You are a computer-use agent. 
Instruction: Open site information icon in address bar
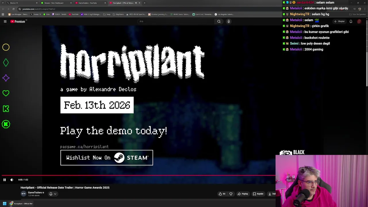(20, 9)
